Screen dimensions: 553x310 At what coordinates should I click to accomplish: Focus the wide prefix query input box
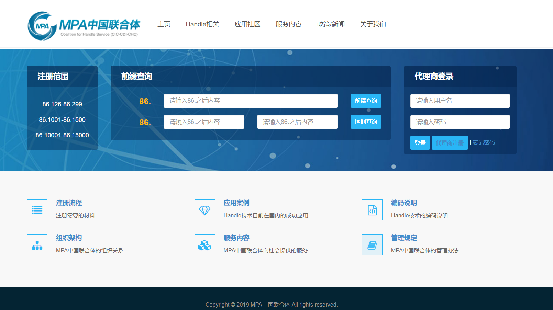[x=251, y=101]
